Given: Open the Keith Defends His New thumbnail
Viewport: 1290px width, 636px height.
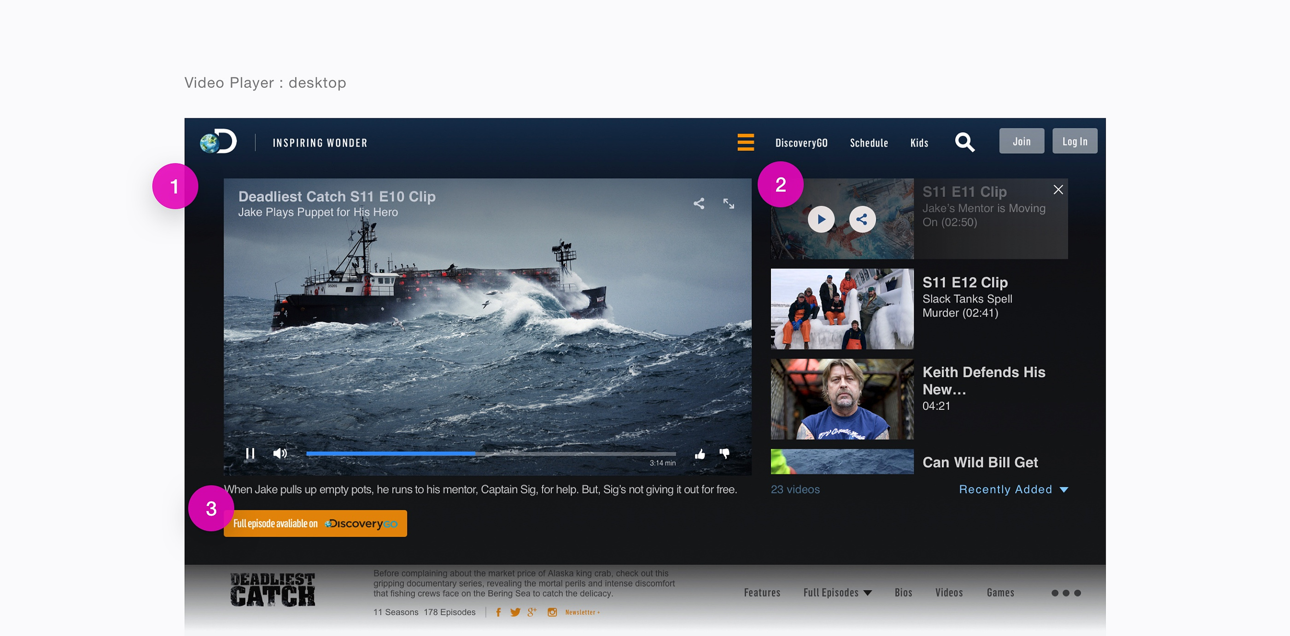Looking at the screenshot, I should tap(842, 399).
